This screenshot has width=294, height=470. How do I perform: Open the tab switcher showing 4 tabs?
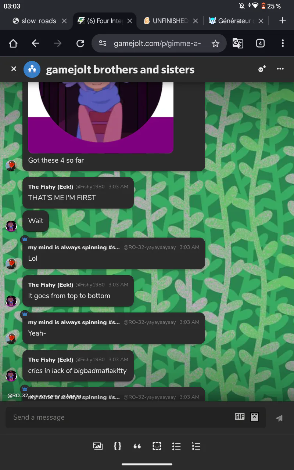[260, 43]
